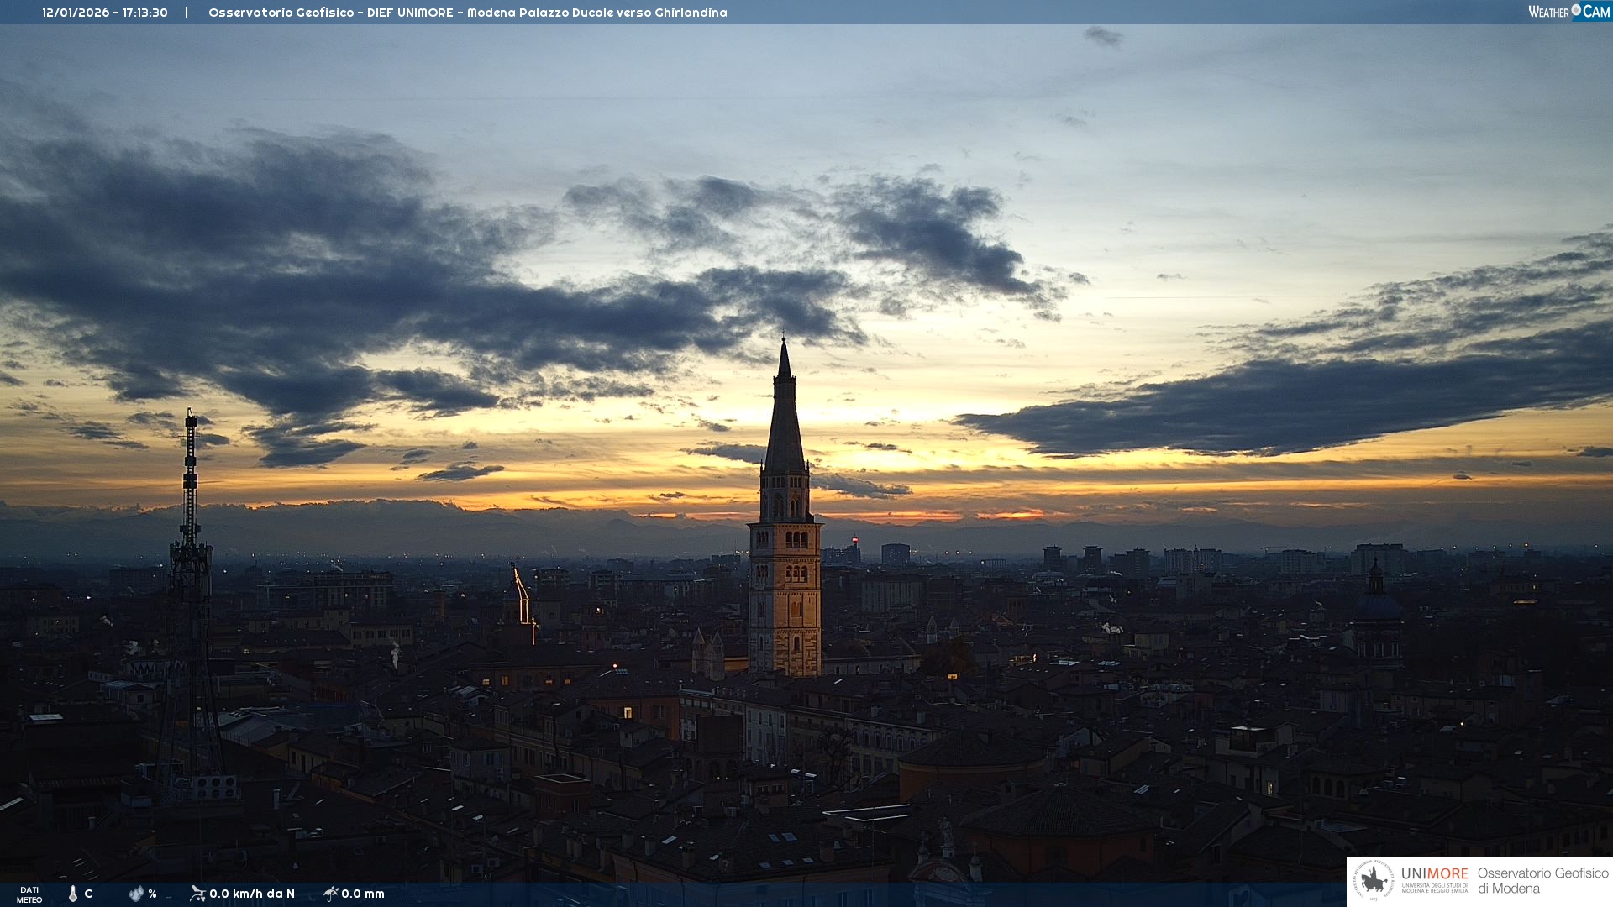Click the UNIMORE university name text
1613x907 pixels.
click(x=1434, y=875)
